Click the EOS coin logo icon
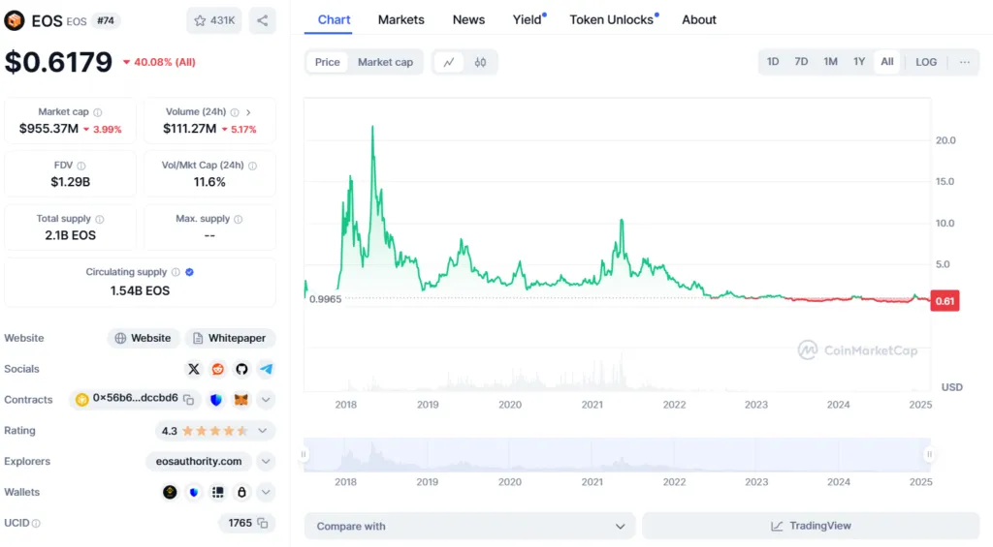 pyautogui.click(x=14, y=20)
